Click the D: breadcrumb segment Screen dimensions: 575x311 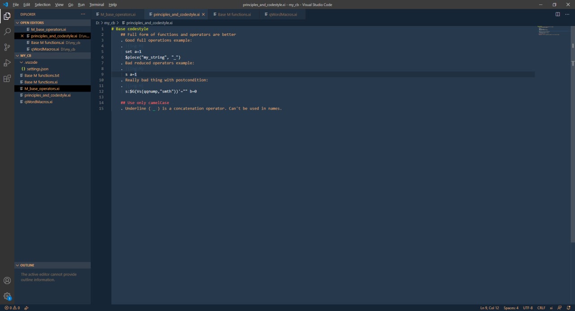pos(97,22)
